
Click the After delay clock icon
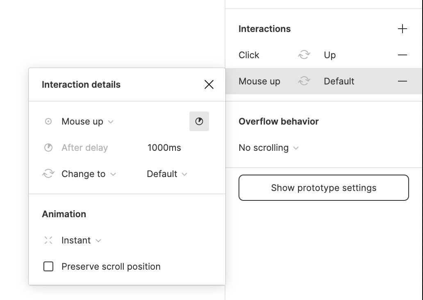pyautogui.click(x=48, y=148)
